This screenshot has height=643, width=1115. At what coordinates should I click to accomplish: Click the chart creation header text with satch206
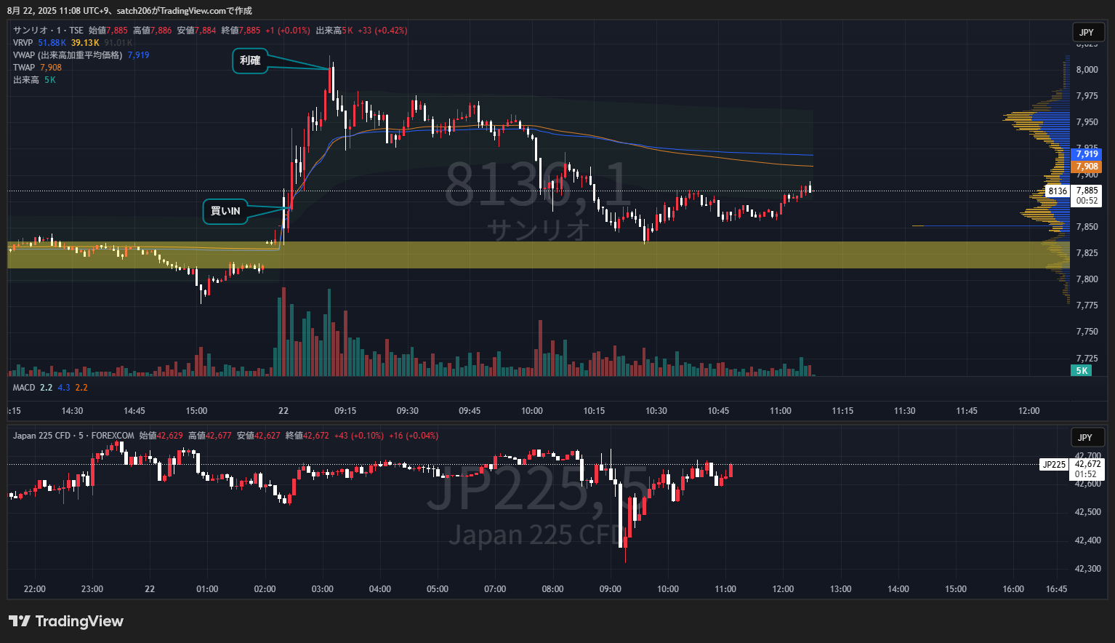[129, 11]
